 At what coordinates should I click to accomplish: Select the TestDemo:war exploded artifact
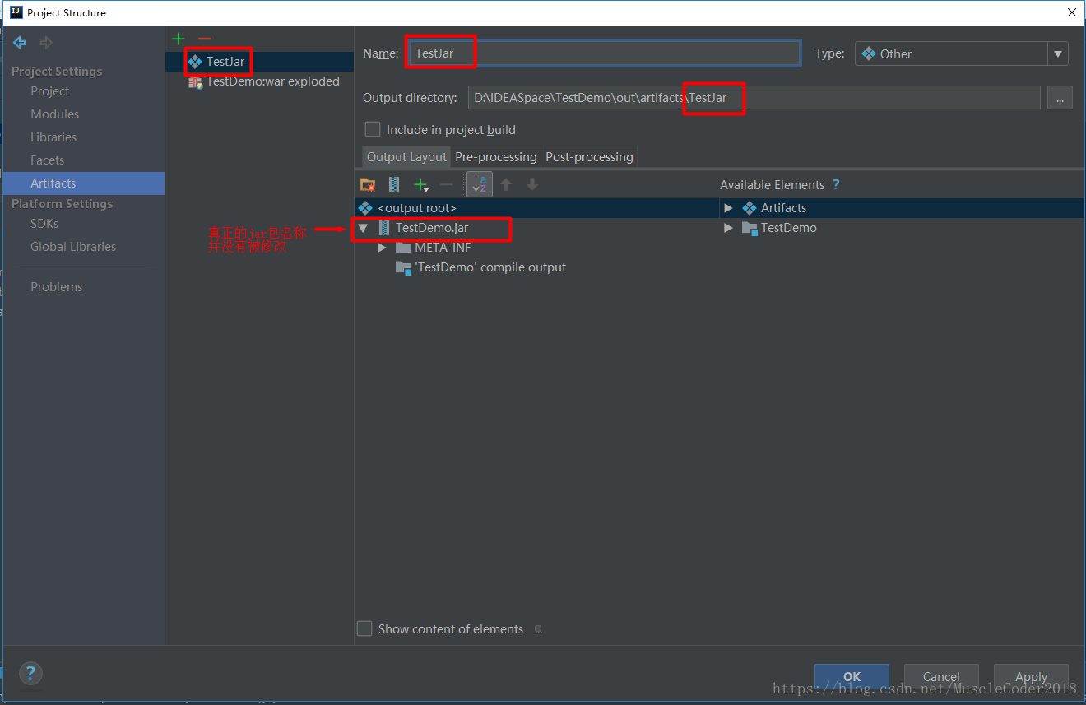tap(259, 81)
